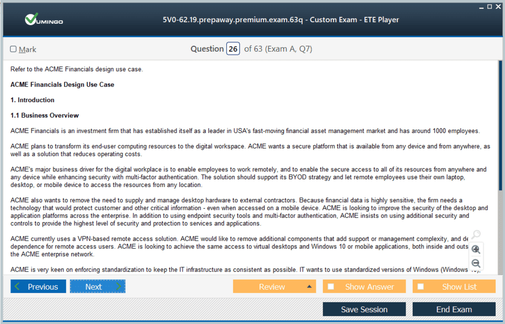Click the zoom out magnifier icon

[476, 263]
